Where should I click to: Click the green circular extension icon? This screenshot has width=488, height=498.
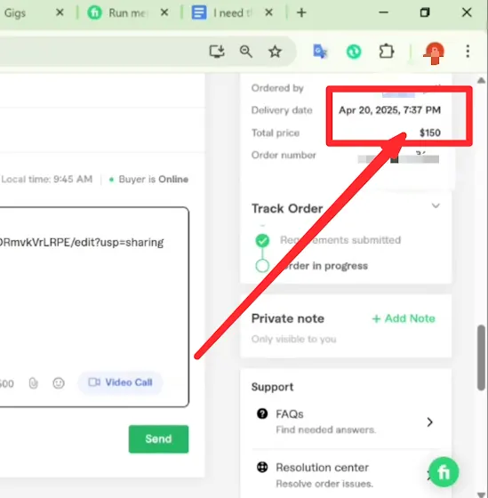(x=354, y=52)
